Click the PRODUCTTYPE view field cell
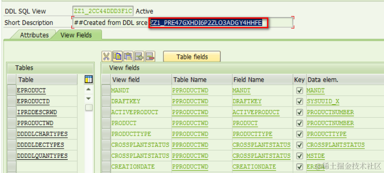Image resolution: width=384 pixels, height=173 pixels. pyautogui.click(x=141, y=134)
